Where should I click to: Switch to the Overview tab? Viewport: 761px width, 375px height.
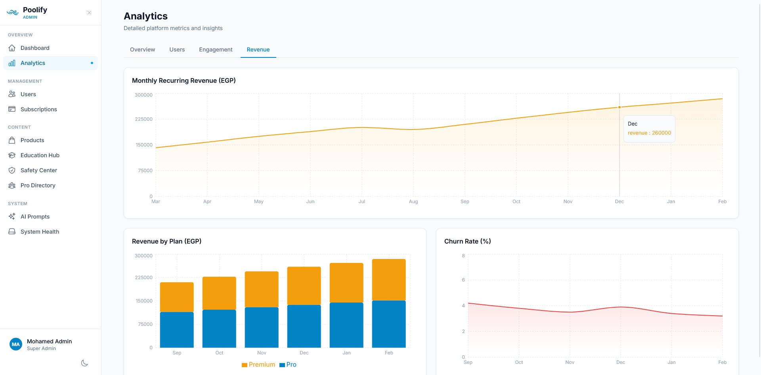point(142,49)
